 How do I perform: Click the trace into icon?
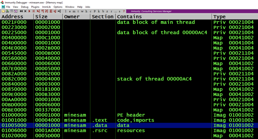pos(46,11)
